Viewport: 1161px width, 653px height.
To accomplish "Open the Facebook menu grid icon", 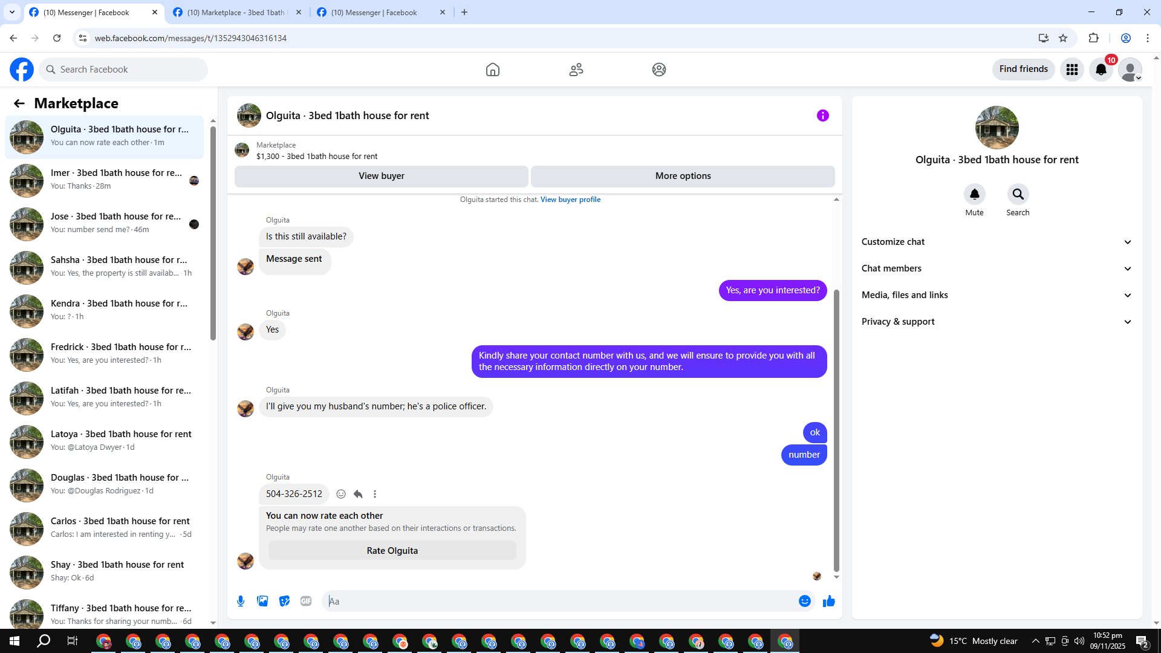I will tap(1072, 70).
